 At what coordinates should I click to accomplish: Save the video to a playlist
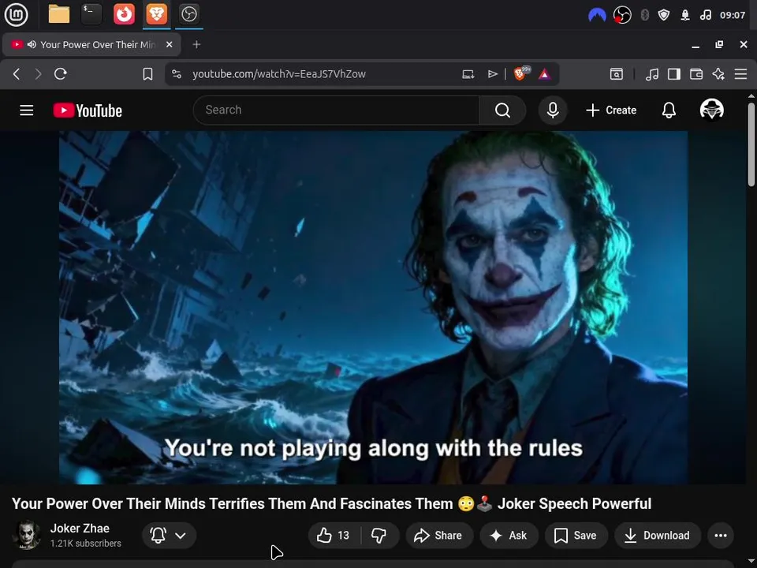pos(576,535)
